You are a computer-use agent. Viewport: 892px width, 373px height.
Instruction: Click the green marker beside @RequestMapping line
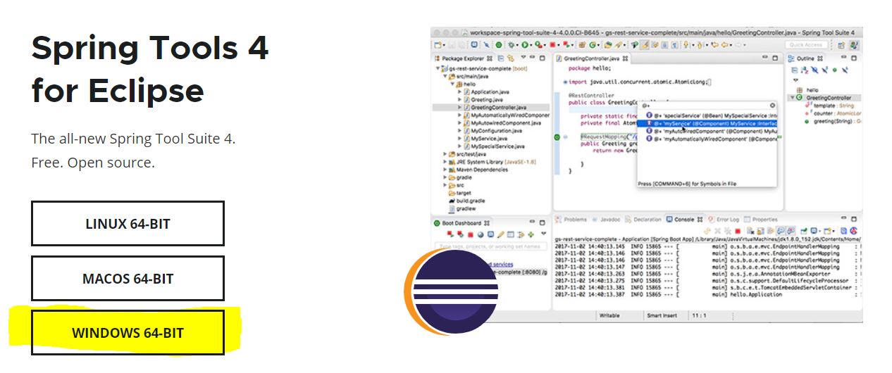pyautogui.click(x=557, y=137)
